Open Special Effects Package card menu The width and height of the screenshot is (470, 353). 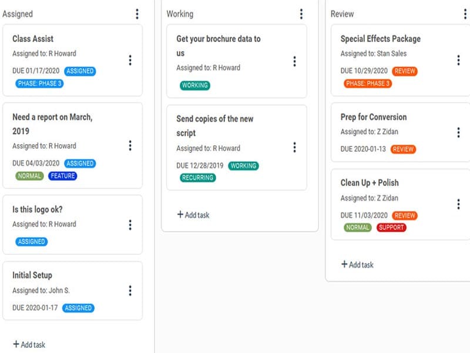pos(458,60)
